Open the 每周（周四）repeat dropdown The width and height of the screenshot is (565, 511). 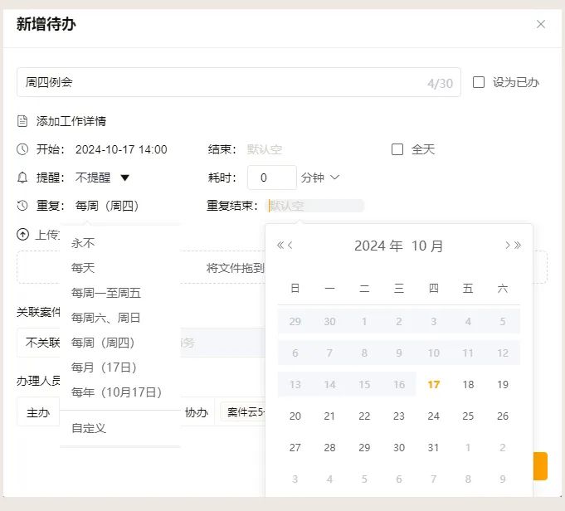(106, 206)
